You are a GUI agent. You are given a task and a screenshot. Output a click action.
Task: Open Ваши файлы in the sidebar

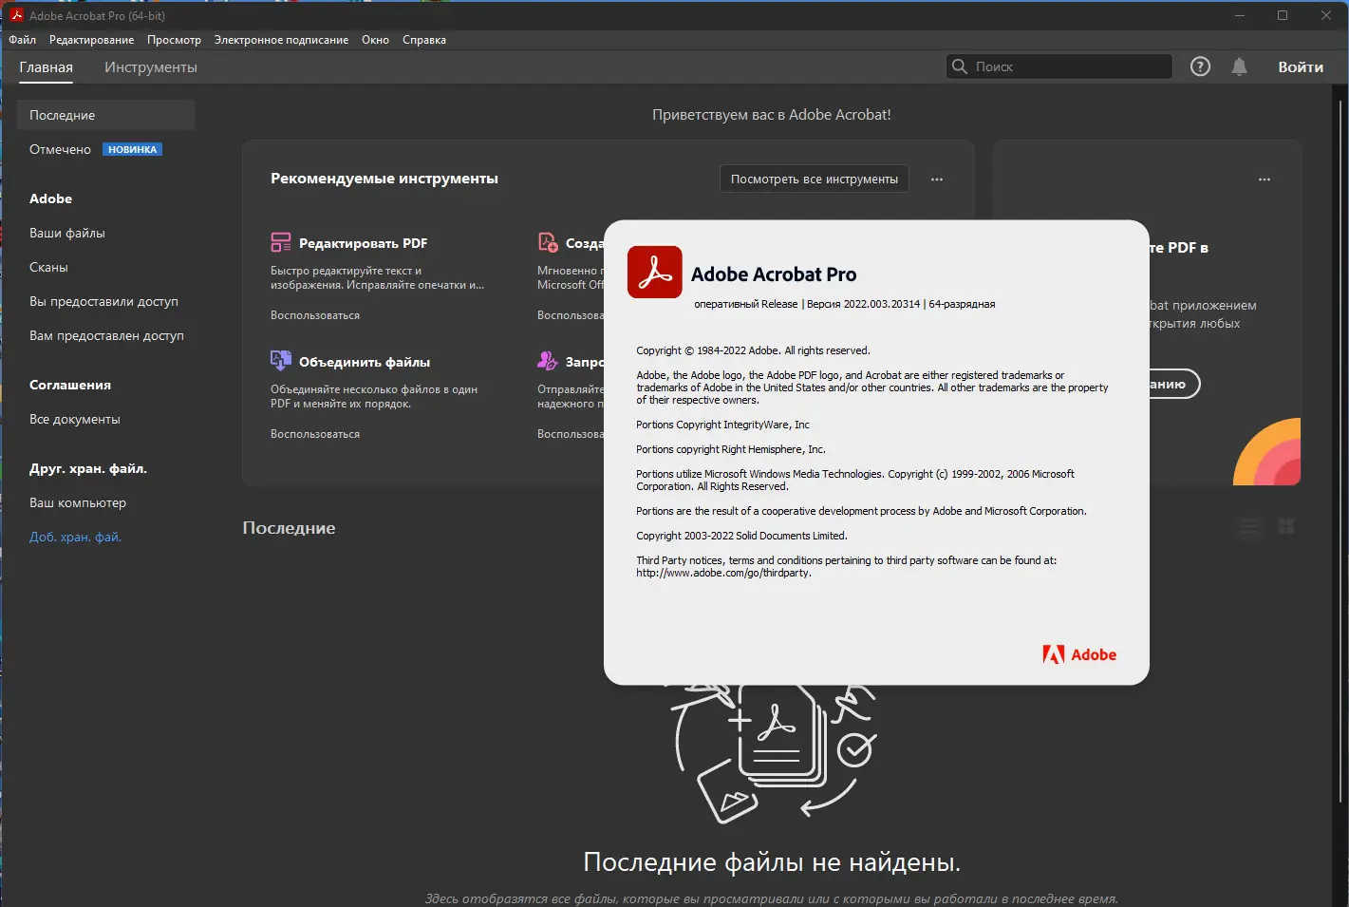(x=67, y=234)
